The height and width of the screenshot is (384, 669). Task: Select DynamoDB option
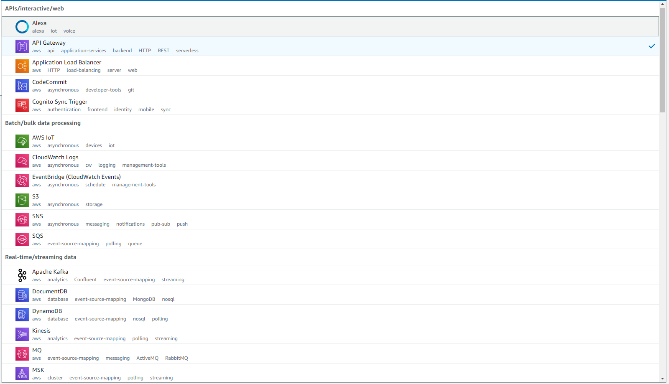[x=330, y=315]
